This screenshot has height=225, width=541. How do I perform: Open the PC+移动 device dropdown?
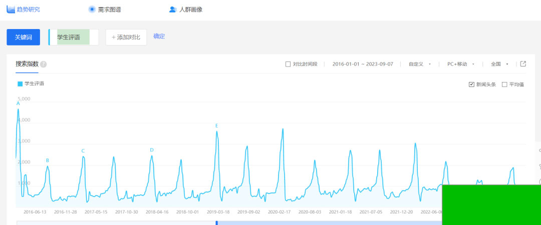click(x=460, y=64)
